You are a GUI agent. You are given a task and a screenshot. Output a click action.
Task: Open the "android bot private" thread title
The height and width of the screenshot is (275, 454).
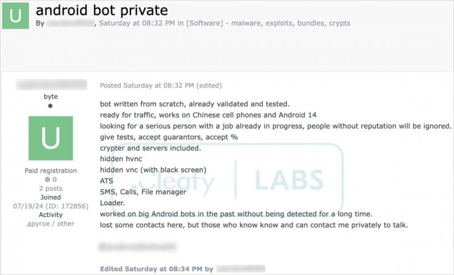[102, 10]
